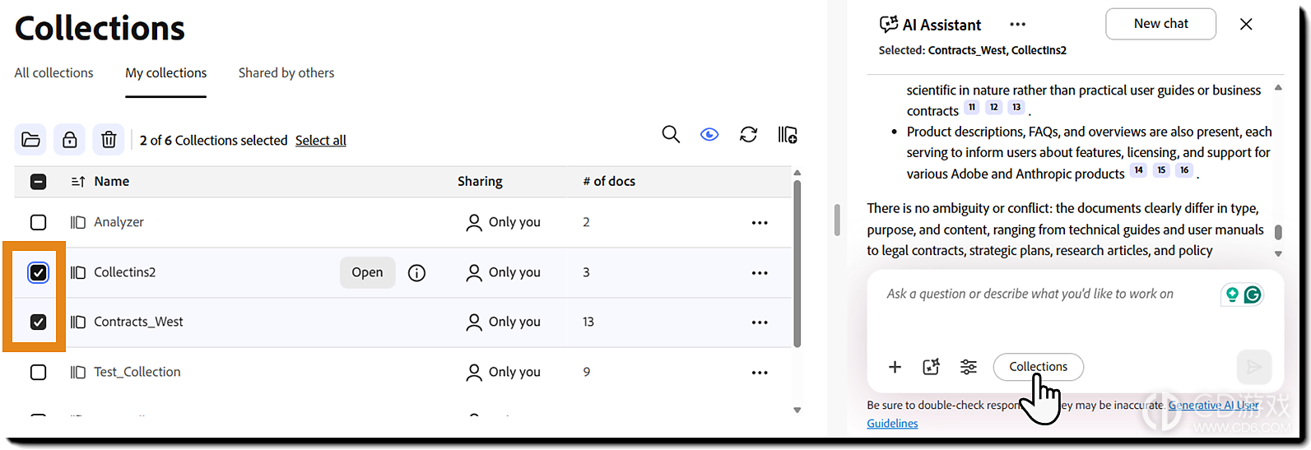Click the Sharing column header
Screen dimensions: 1311x450
point(480,182)
